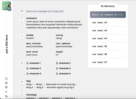The width and height of the screenshot is (136, 99).
Task: Click the 'length' label
Action: click(x=59, y=52)
